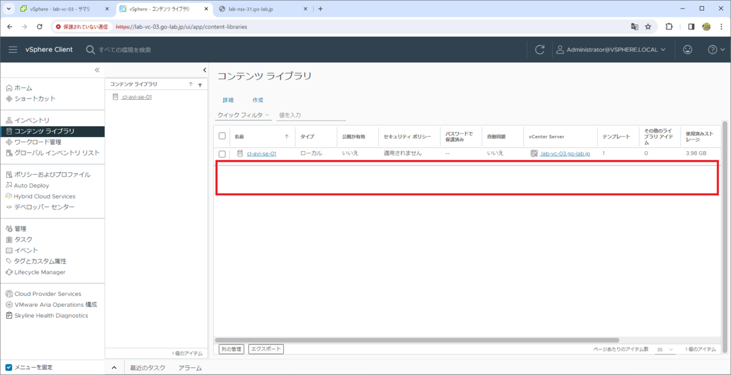Open タグとカスタム属性
Image resolution: width=731 pixels, height=375 pixels.
click(x=40, y=261)
